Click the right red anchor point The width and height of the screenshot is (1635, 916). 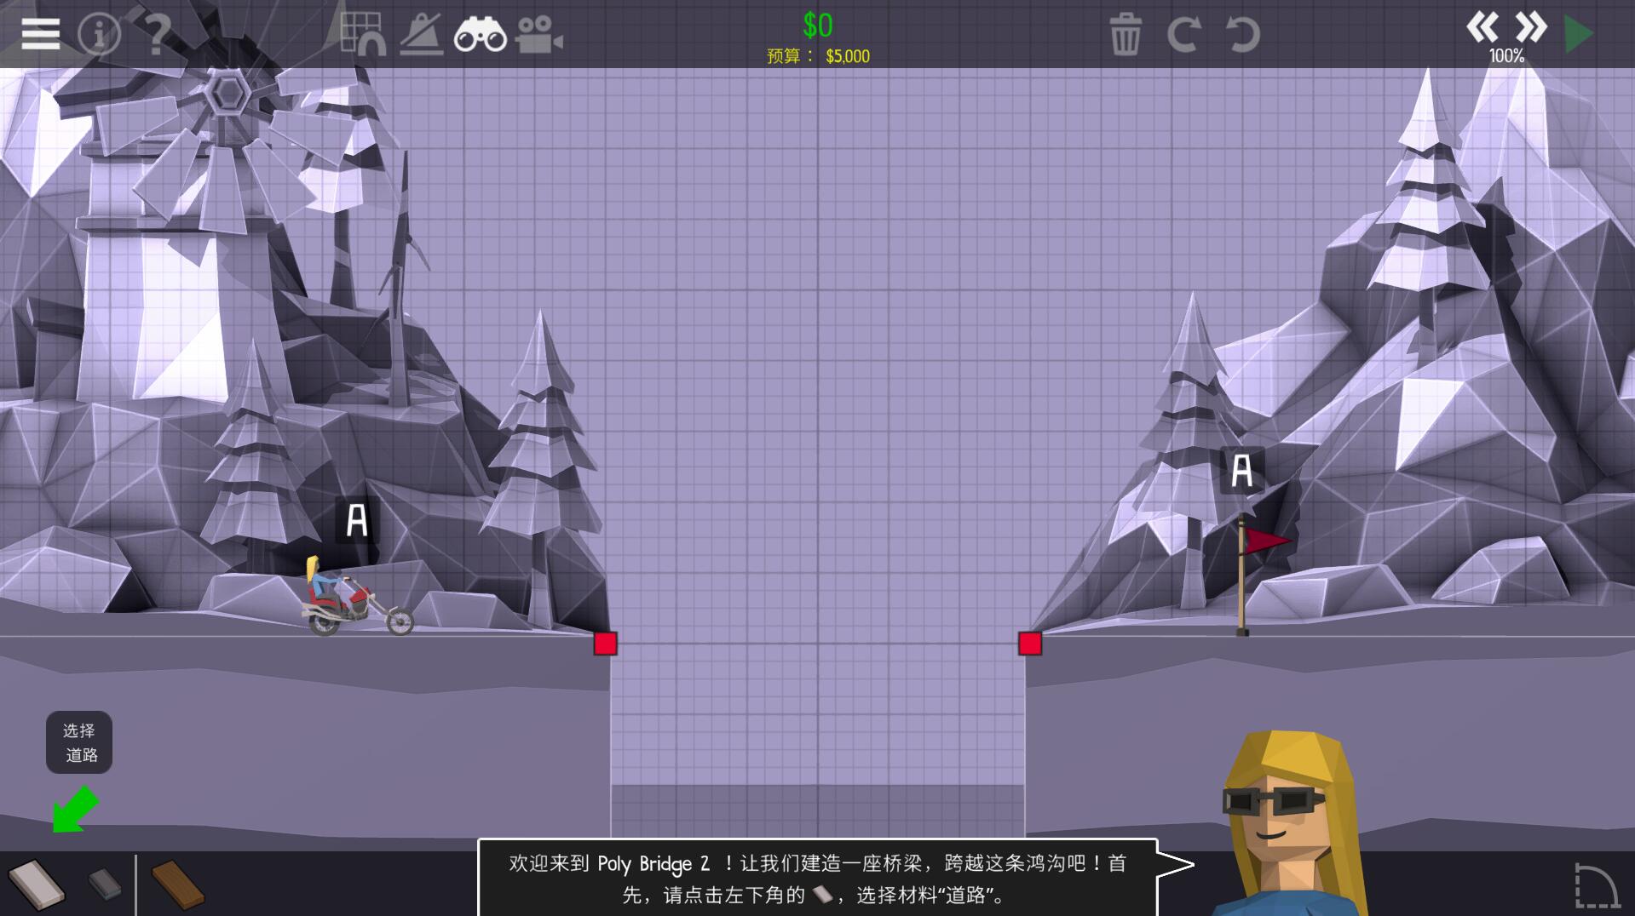coord(1029,644)
